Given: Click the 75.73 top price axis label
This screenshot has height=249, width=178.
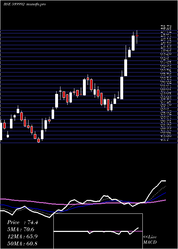Looking at the screenshot, I should pos(166,27).
